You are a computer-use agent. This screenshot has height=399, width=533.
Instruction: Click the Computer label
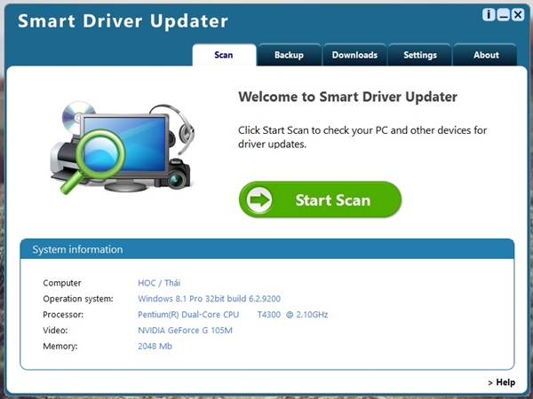pyautogui.click(x=62, y=283)
